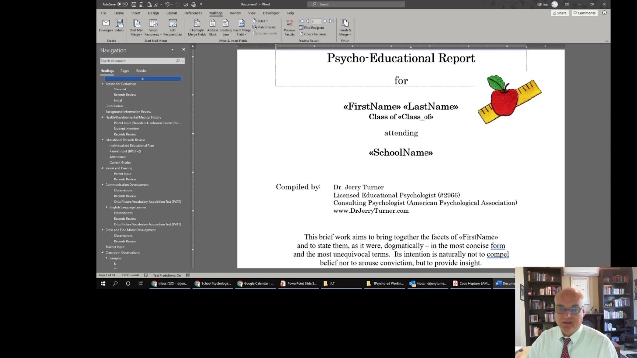Go to first mail merge record

(x=301, y=21)
